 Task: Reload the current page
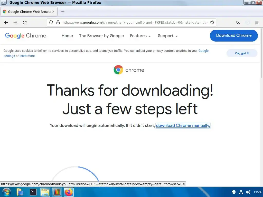click(25, 23)
